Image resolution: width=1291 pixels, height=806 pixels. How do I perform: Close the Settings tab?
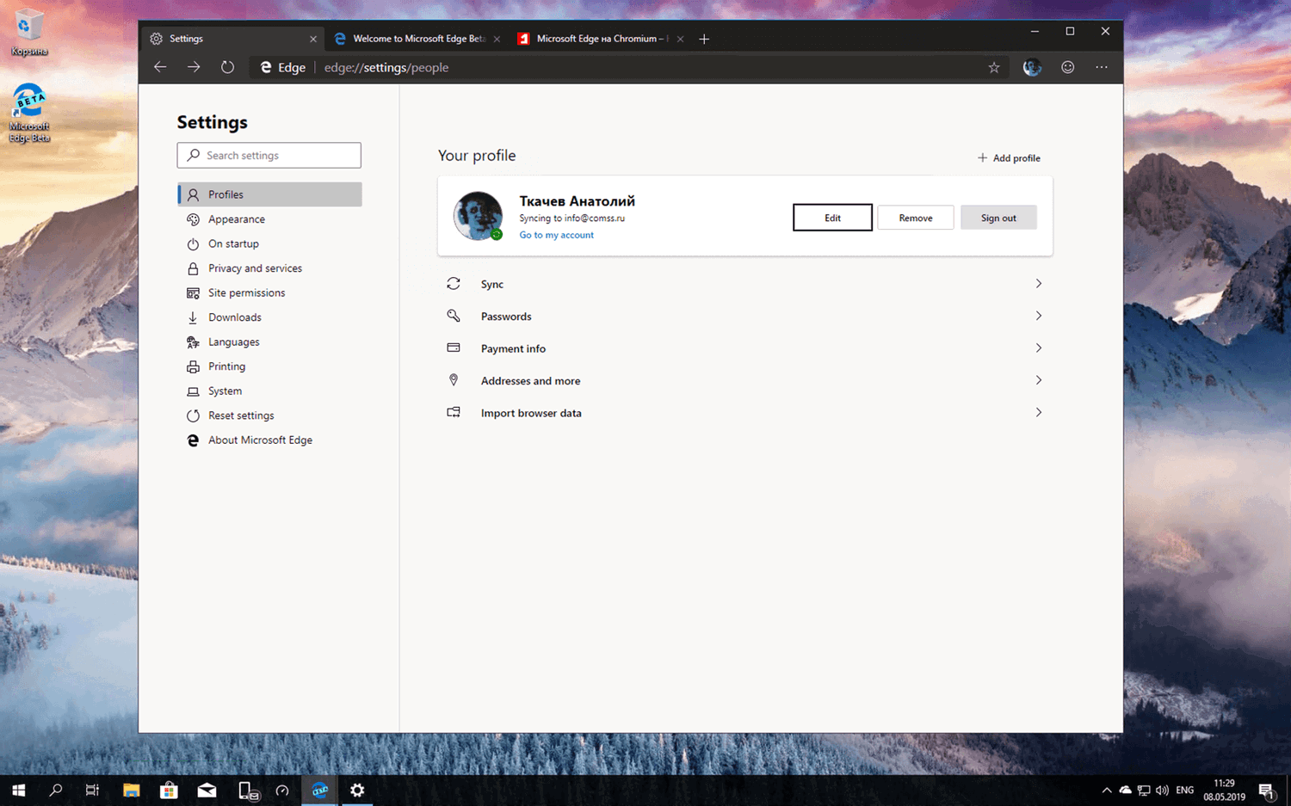click(313, 39)
